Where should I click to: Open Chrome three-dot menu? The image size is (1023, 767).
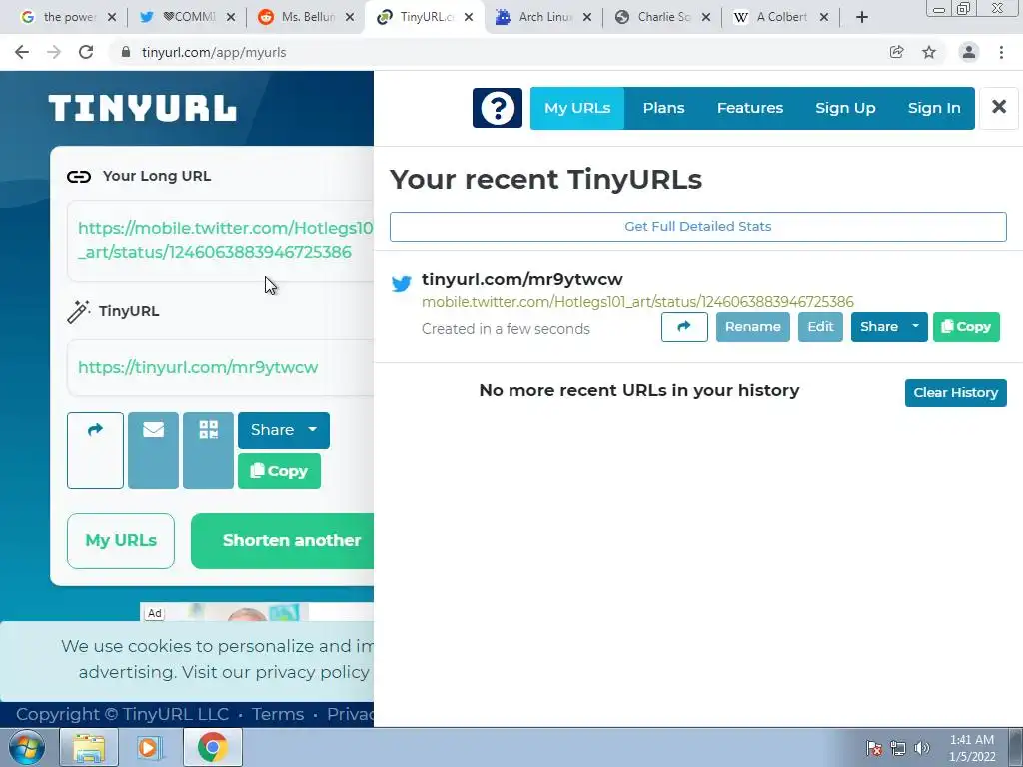[x=1001, y=52]
